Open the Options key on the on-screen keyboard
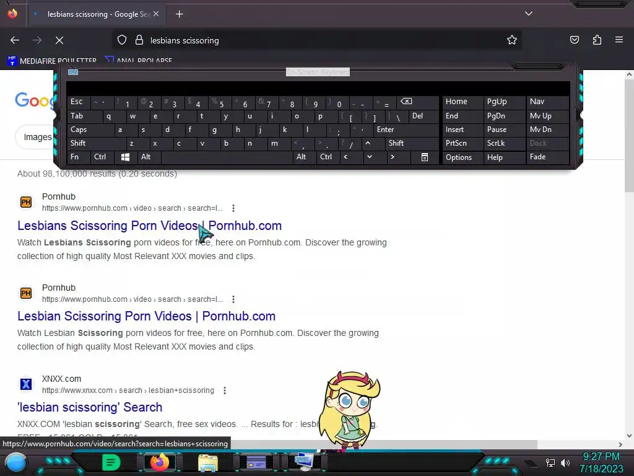The image size is (634, 476). (x=462, y=157)
